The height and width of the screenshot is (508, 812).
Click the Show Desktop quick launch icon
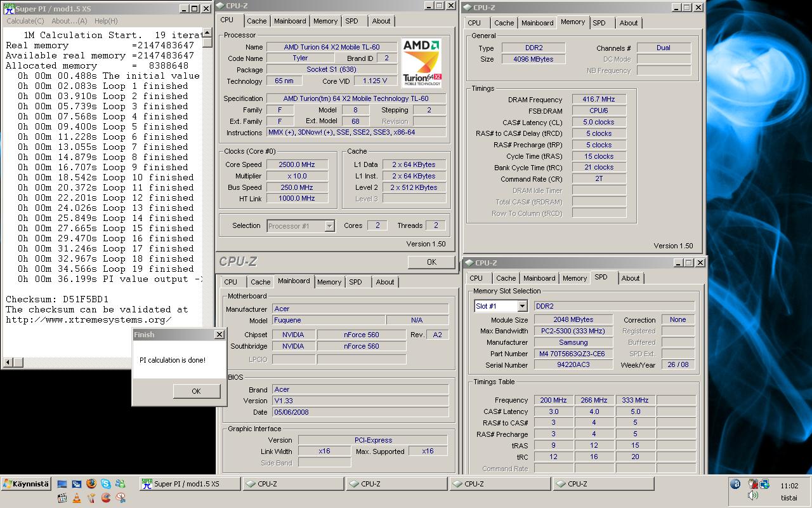tap(62, 484)
